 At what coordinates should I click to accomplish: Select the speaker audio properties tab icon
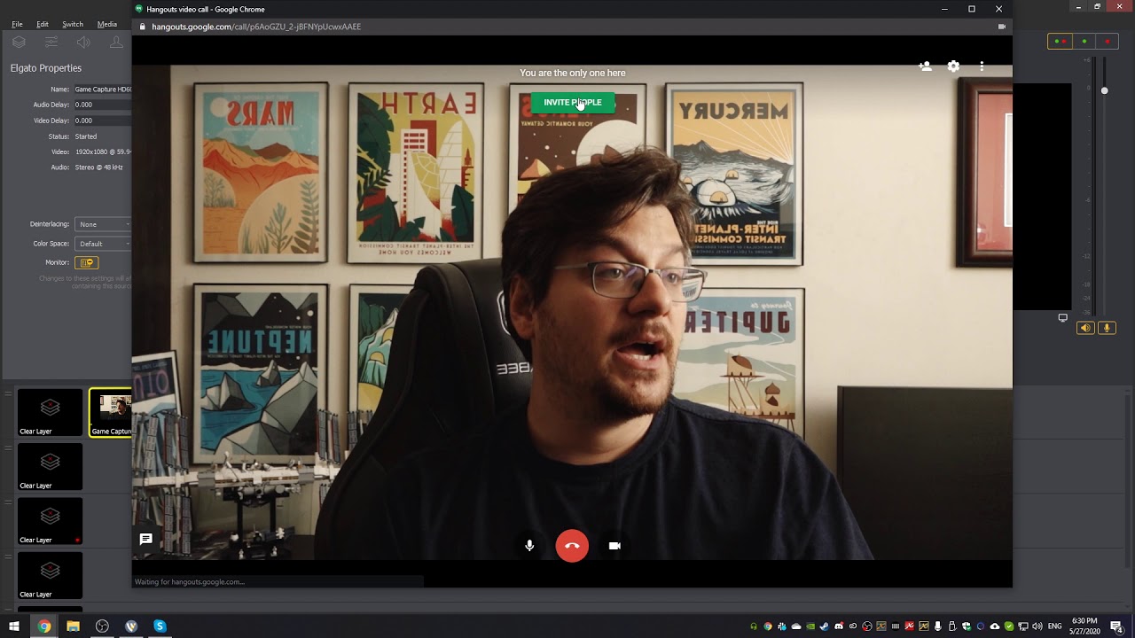pyautogui.click(x=83, y=43)
